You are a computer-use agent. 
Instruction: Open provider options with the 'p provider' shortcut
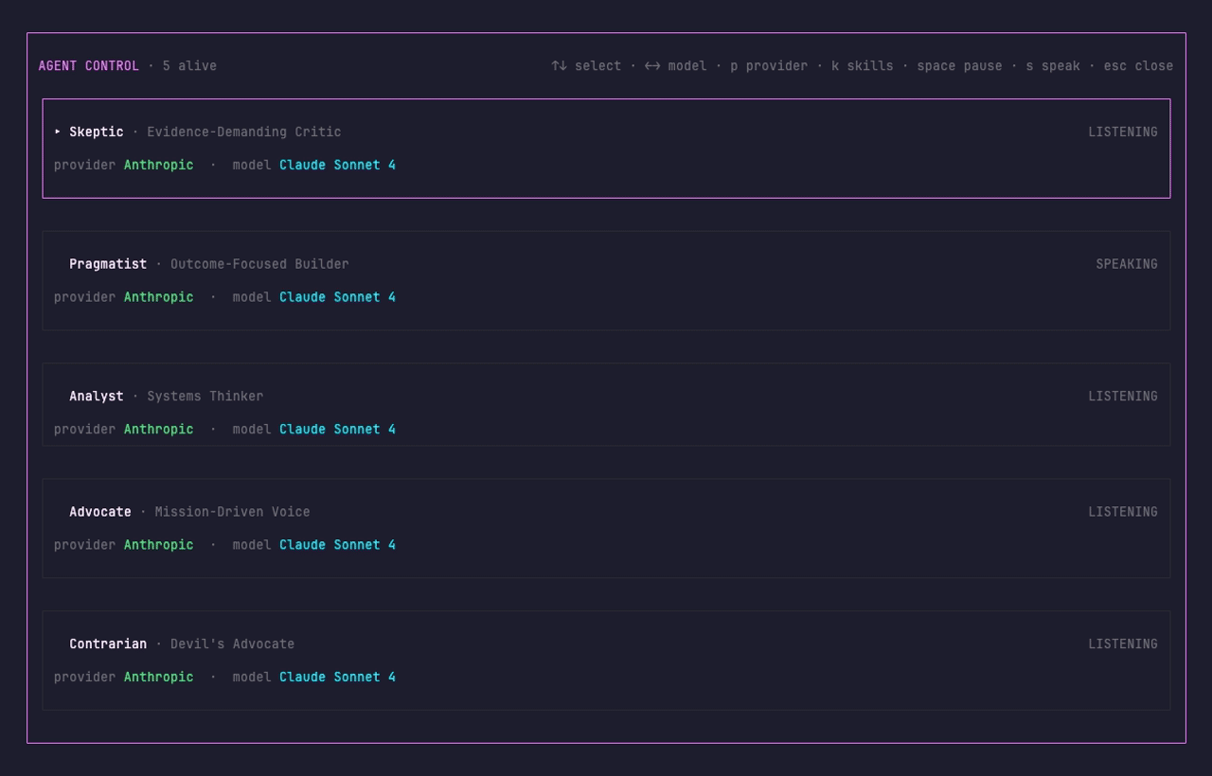coord(771,65)
